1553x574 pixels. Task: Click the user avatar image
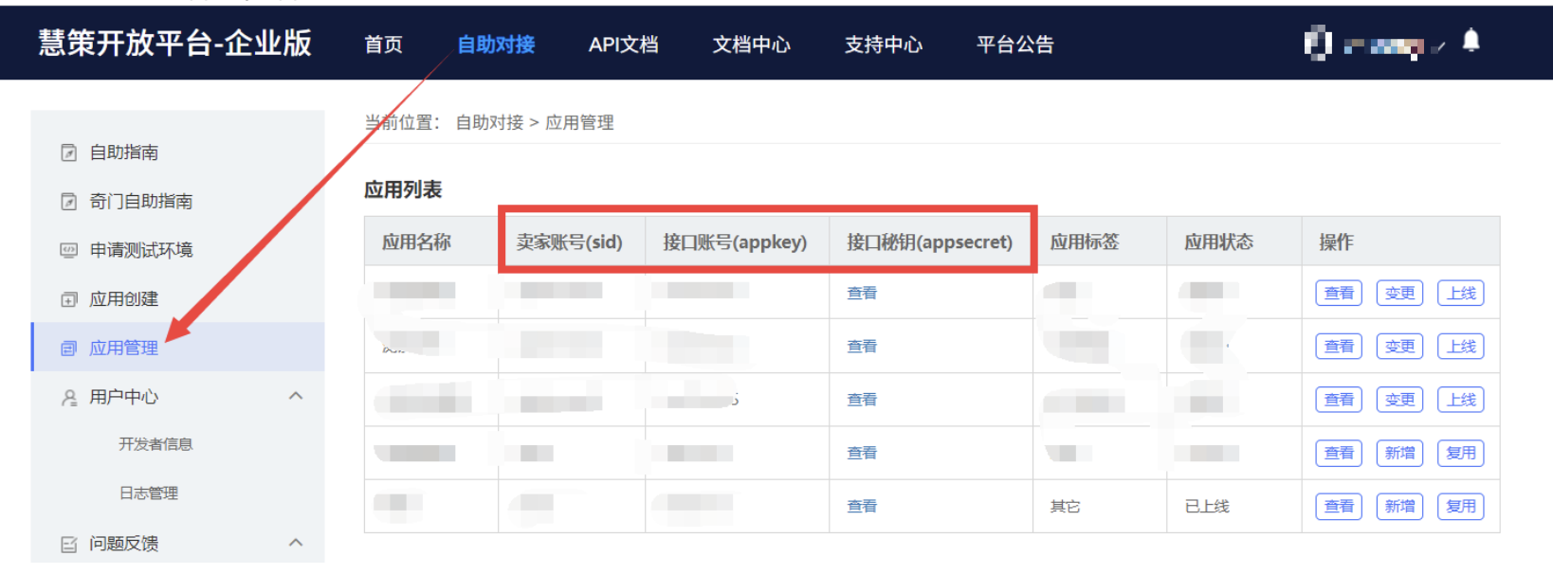[1318, 43]
